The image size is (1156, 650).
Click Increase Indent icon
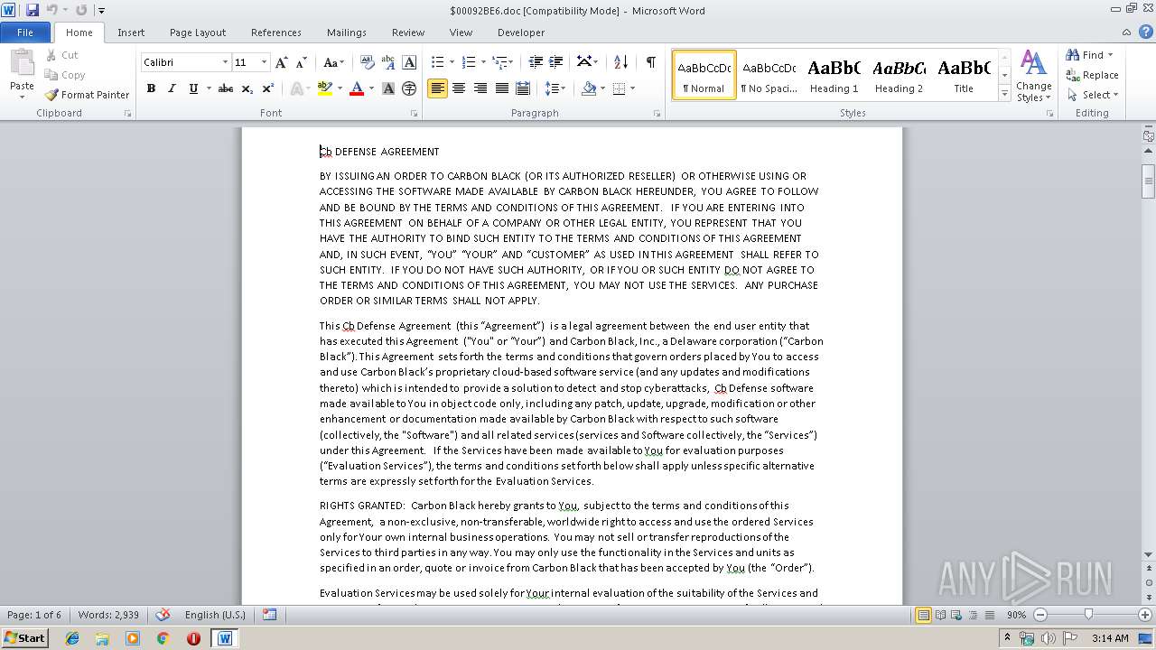pos(556,62)
